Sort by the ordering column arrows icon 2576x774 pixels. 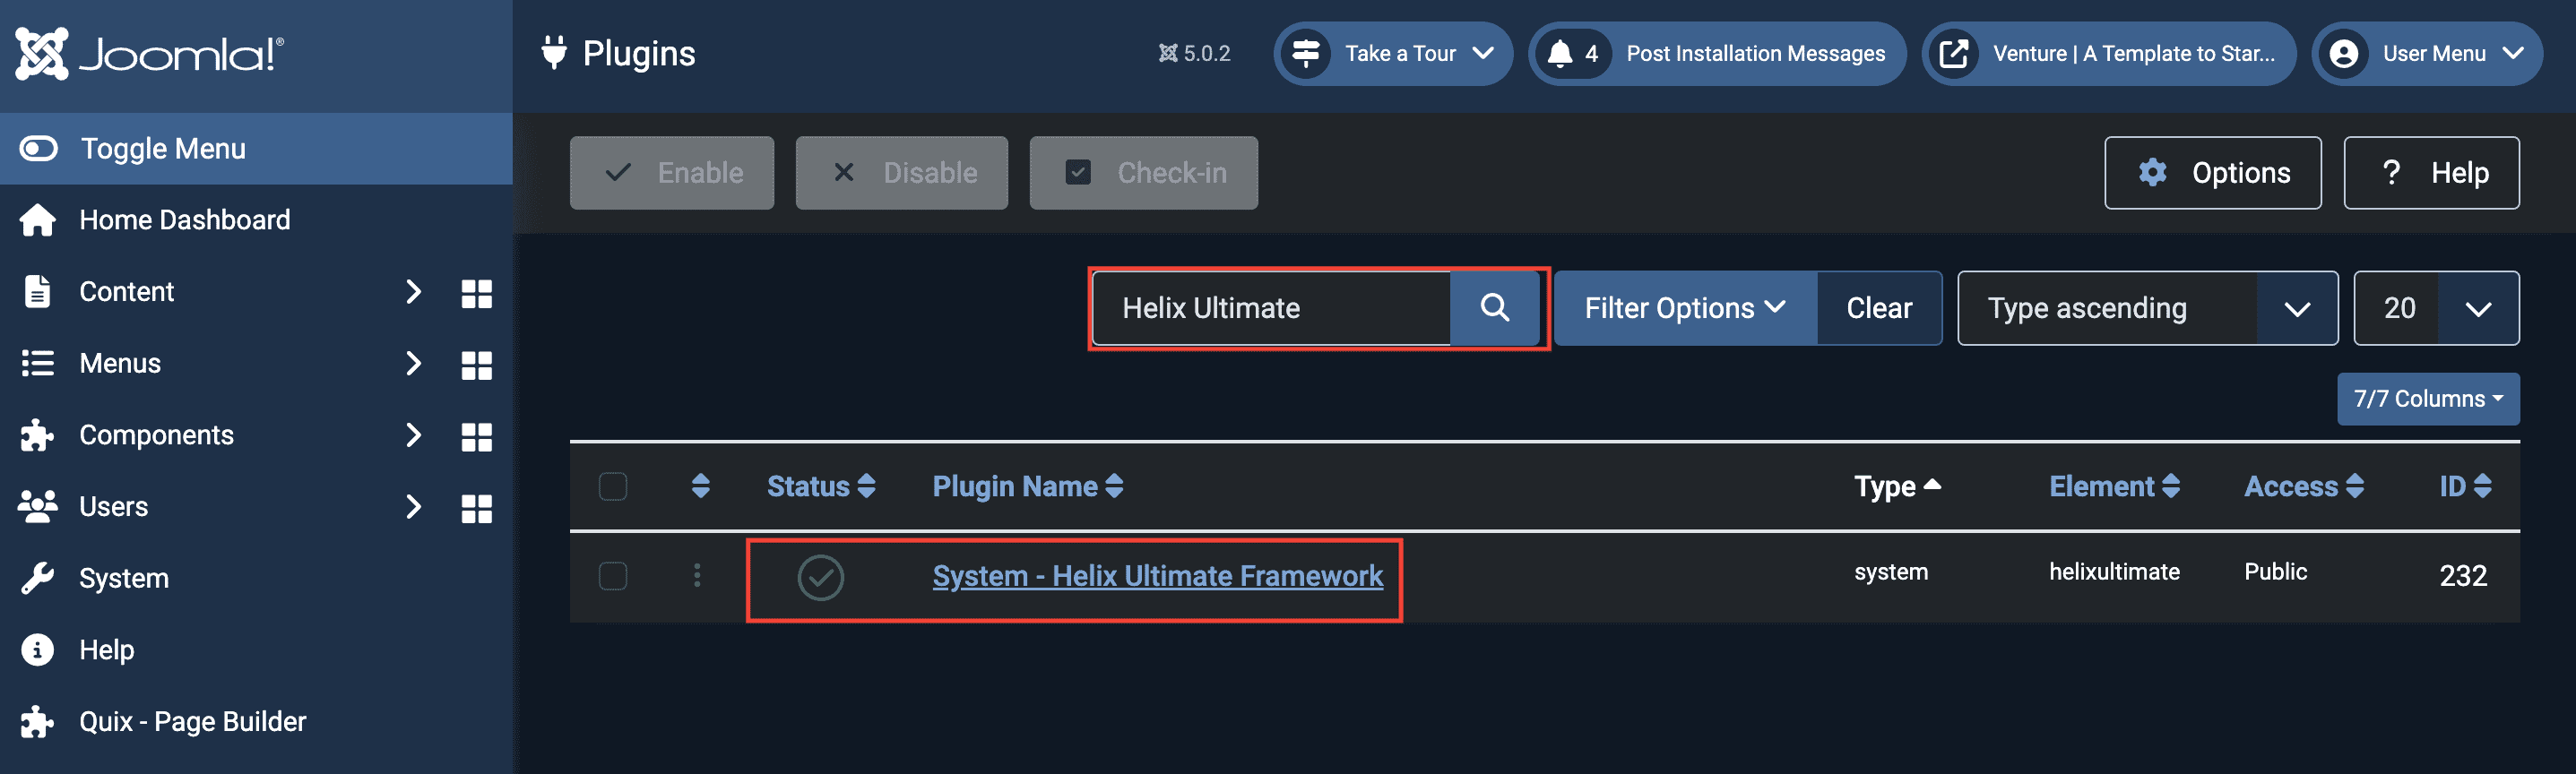click(700, 487)
